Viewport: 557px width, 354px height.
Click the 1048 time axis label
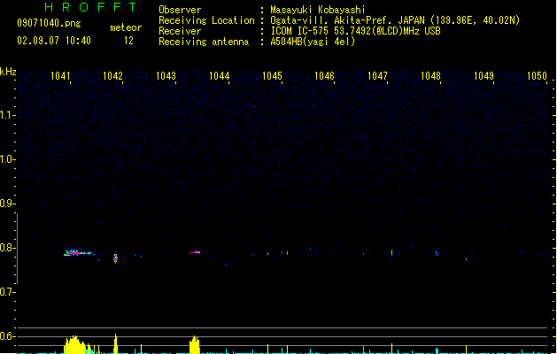[x=430, y=76]
